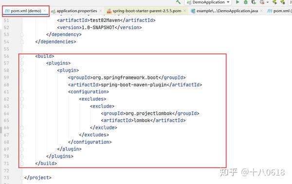Start debugging with the bug icon
The width and height of the screenshot is (292, 184).
(246, 2)
